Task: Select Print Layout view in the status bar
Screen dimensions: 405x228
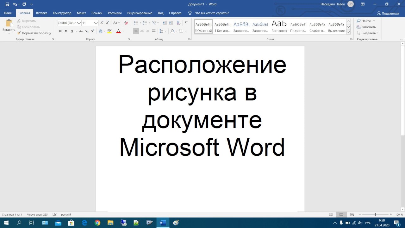Action: pos(341,214)
